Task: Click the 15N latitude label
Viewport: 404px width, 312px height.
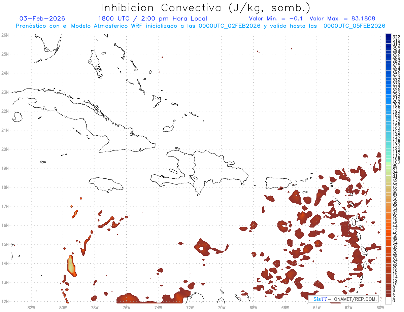Action: tap(5, 244)
